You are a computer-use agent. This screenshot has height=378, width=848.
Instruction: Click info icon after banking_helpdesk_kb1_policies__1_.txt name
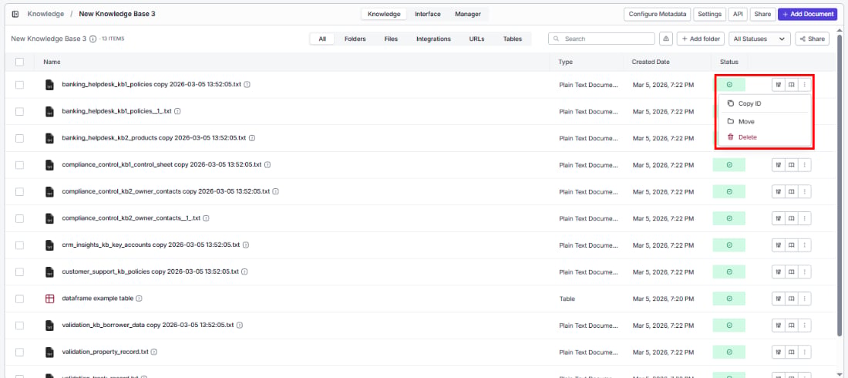click(x=177, y=112)
